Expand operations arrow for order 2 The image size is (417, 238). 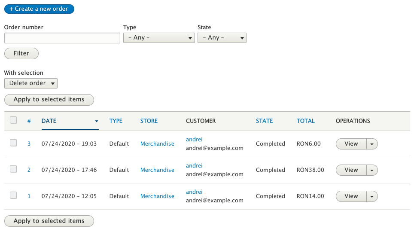coord(372,170)
